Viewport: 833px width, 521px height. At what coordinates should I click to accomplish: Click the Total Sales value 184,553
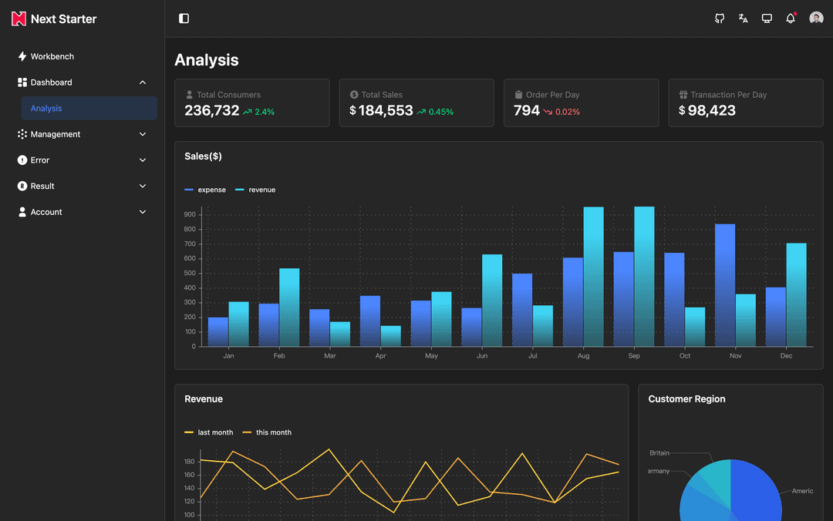point(386,110)
